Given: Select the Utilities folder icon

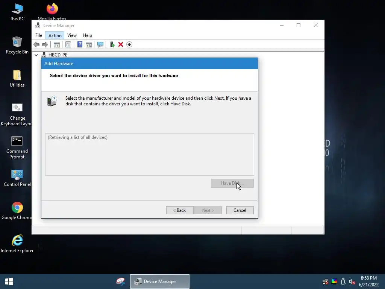Looking at the screenshot, I should (x=17, y=78).
